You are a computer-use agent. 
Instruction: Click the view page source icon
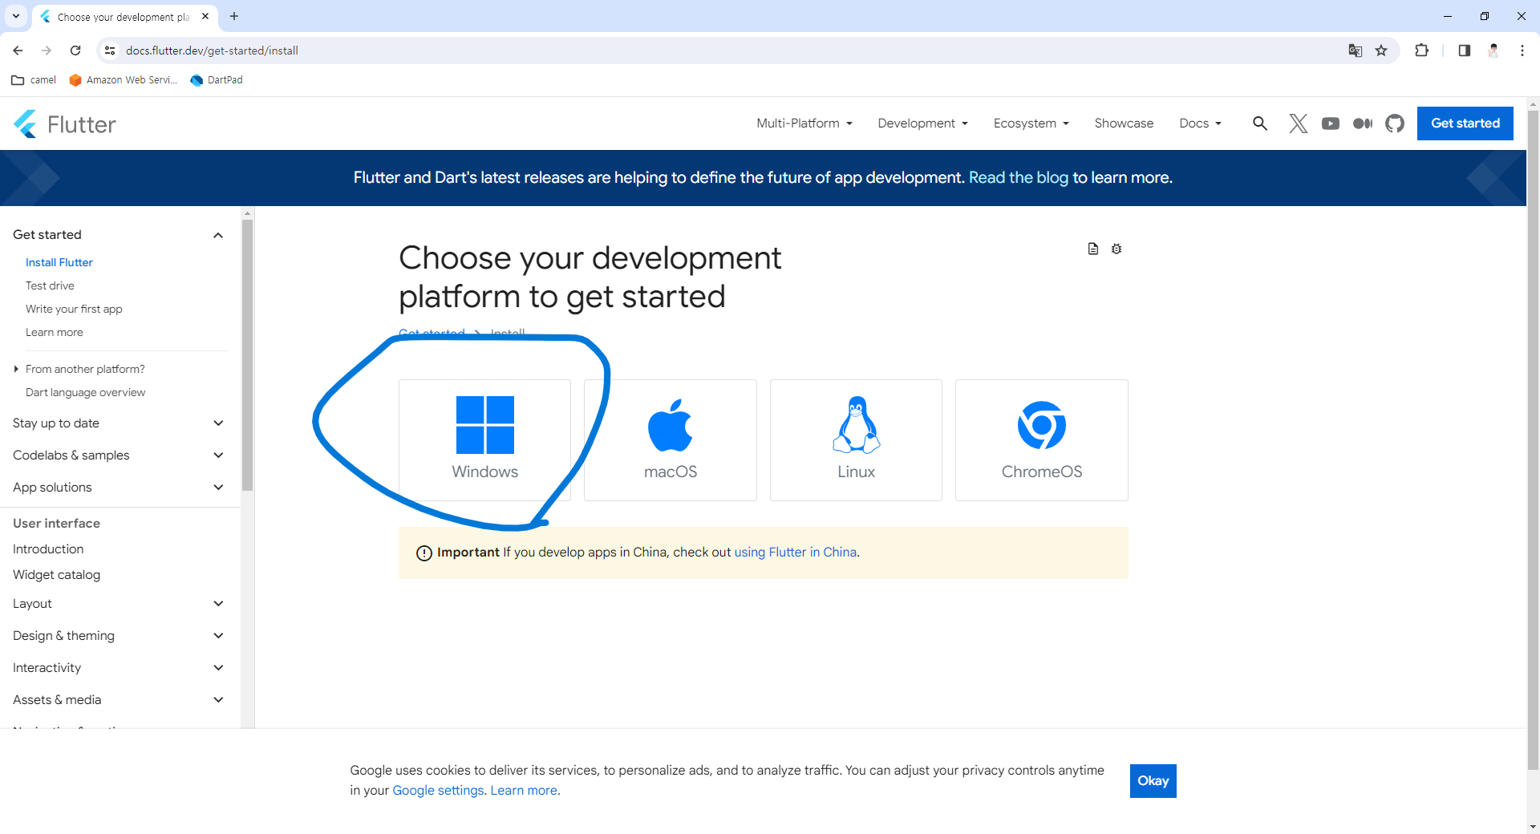(1092, 249)
